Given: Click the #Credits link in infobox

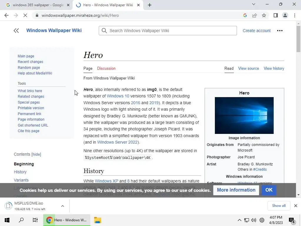Looking at the screenshot, I should point(260,169).
